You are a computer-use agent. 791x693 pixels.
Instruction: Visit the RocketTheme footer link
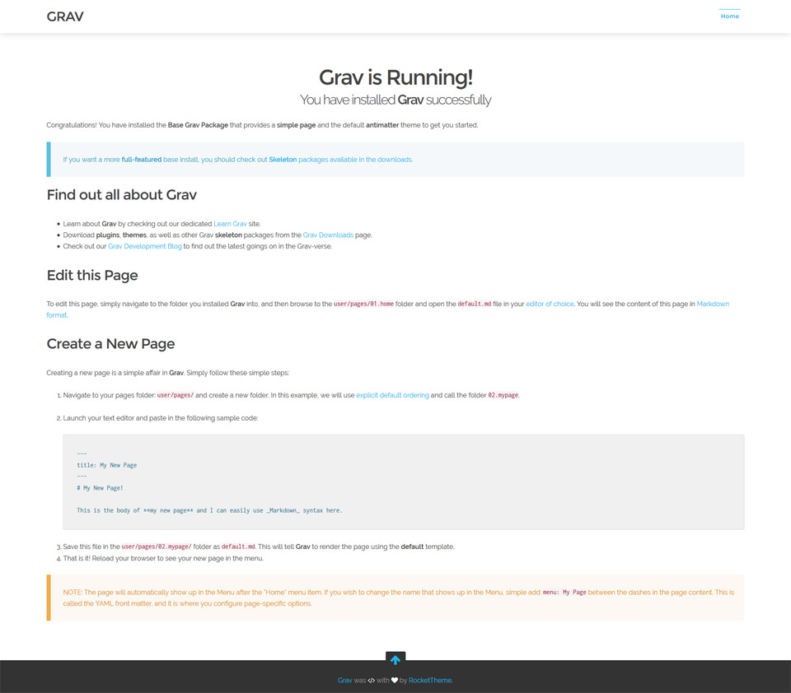430,681
